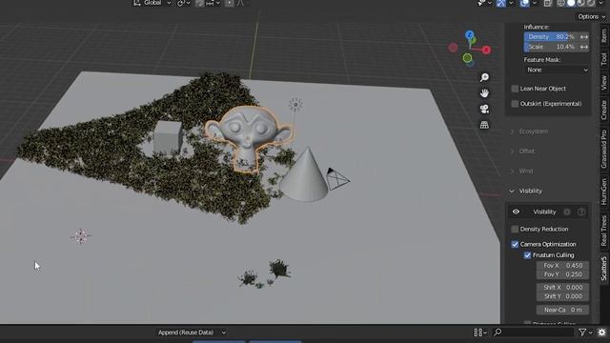Open the Create sidebar tab
Image resolution: width=610 pixels, height=343 pixels.
(603, 110)
